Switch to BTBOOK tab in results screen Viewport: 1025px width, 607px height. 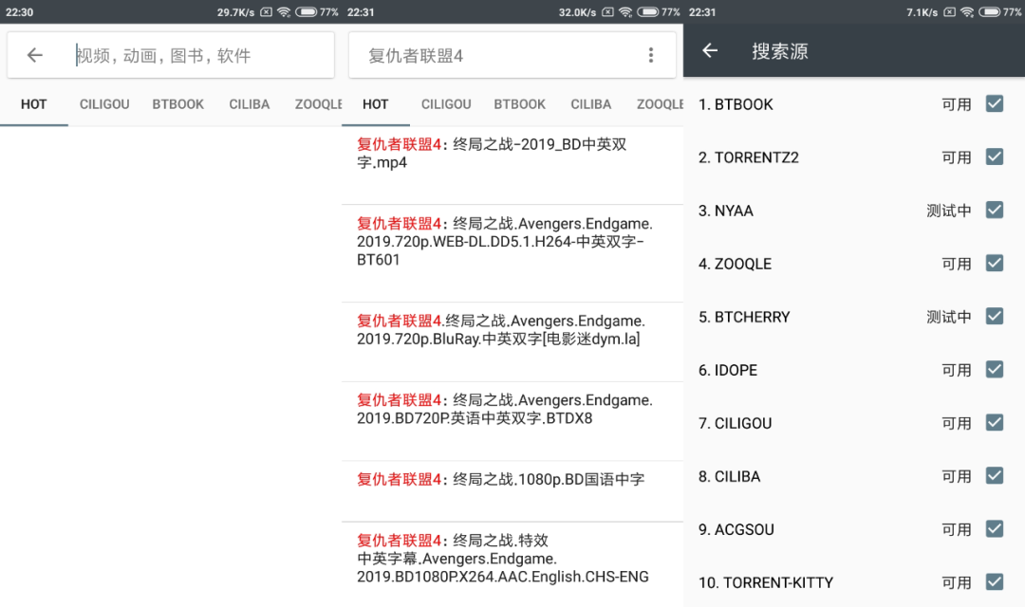coord(520,104)
